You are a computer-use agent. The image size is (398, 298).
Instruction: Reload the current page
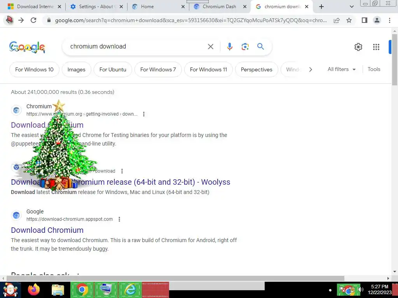point(33,20)
